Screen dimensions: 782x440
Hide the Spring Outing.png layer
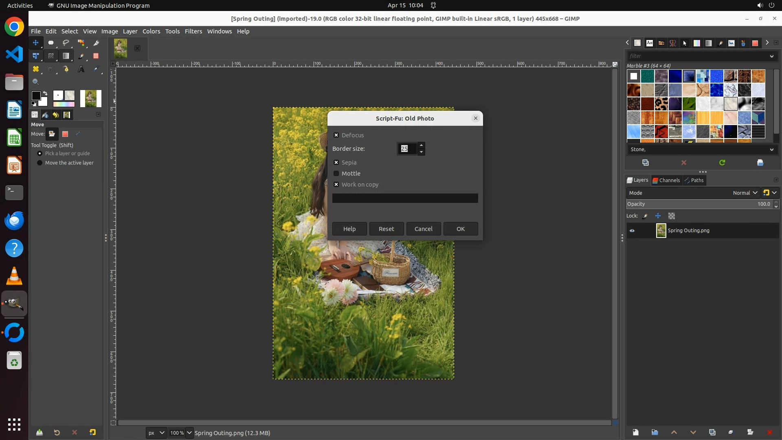[632, 231]
